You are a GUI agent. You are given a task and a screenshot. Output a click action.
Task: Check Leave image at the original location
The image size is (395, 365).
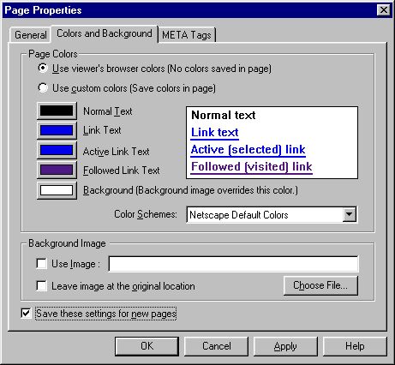(42, 285)
